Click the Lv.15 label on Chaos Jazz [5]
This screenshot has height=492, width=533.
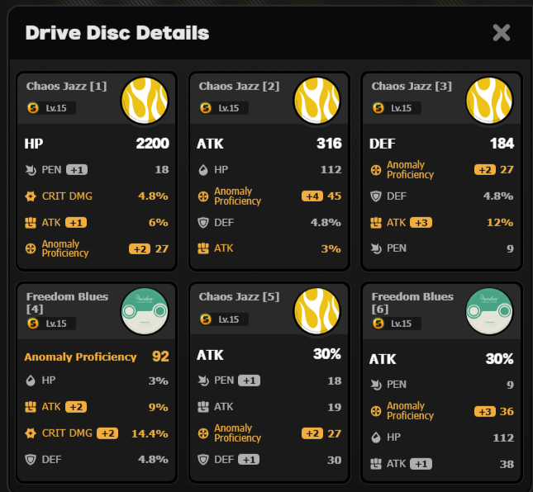click(x=228, y=319)
